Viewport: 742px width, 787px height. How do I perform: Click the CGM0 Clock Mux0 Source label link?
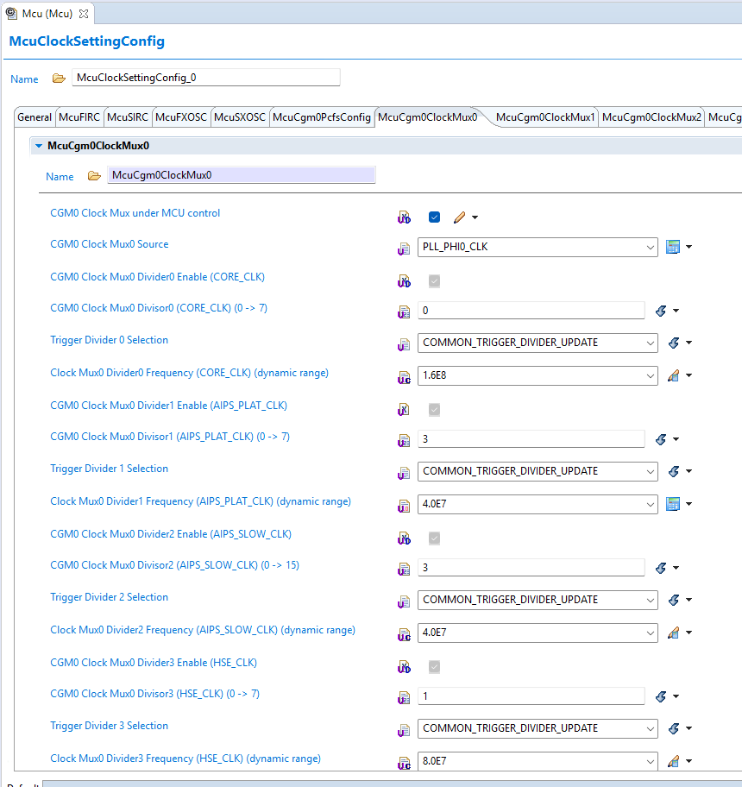point(110,244)
